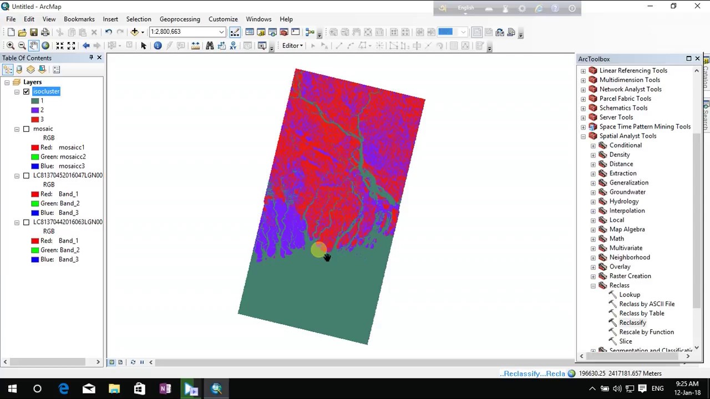Screen dimensions: 710x399
Task: Expand Network Analyst Tools toolbox
Action: point(583,89)
